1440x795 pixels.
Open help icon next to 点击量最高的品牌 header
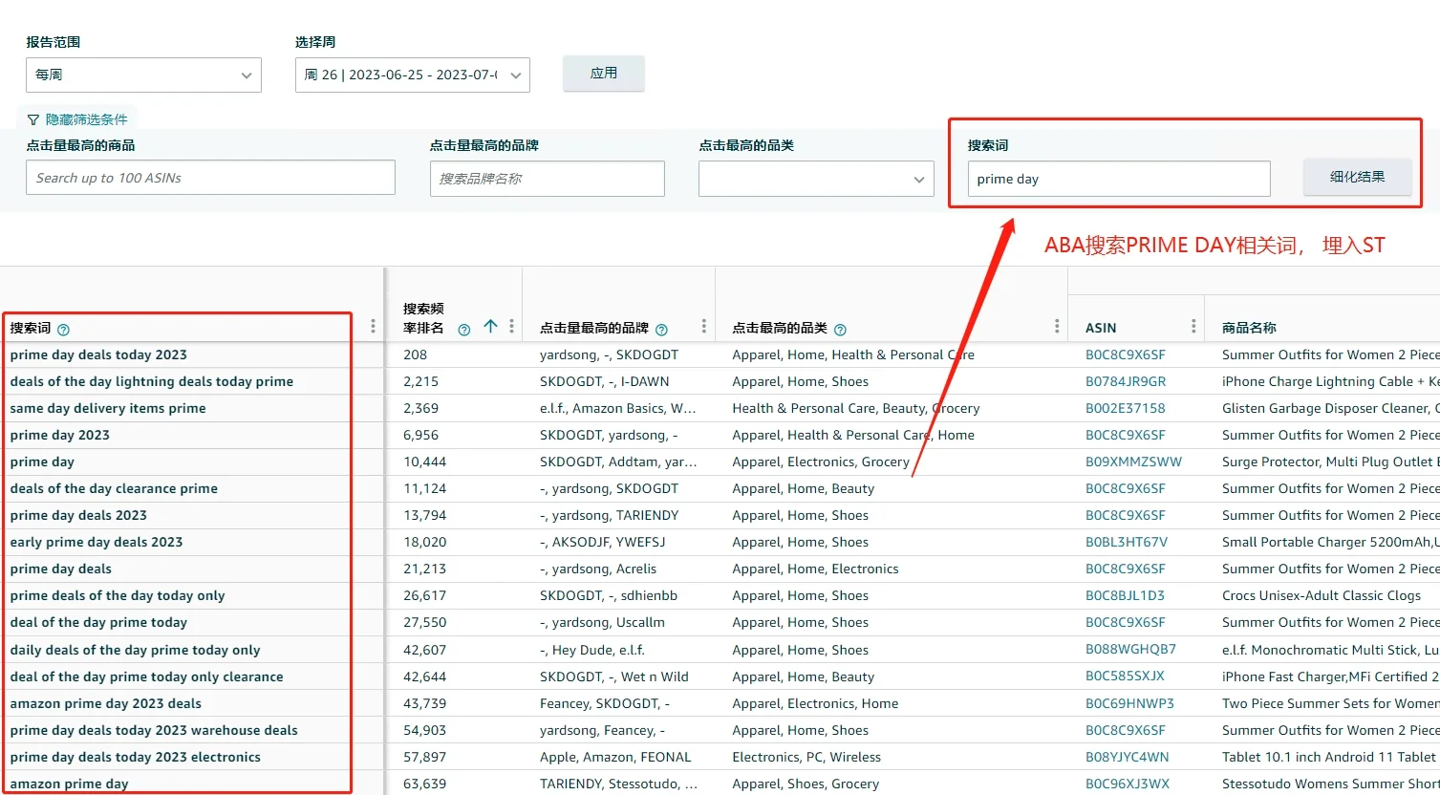[661, 330]
